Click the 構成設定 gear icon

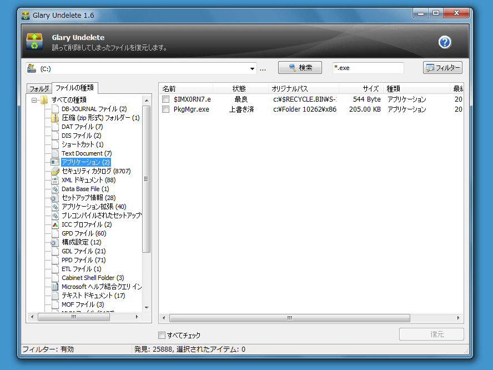[54, 242]
